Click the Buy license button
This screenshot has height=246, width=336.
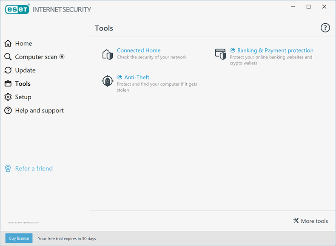click(x=19, y=238)
